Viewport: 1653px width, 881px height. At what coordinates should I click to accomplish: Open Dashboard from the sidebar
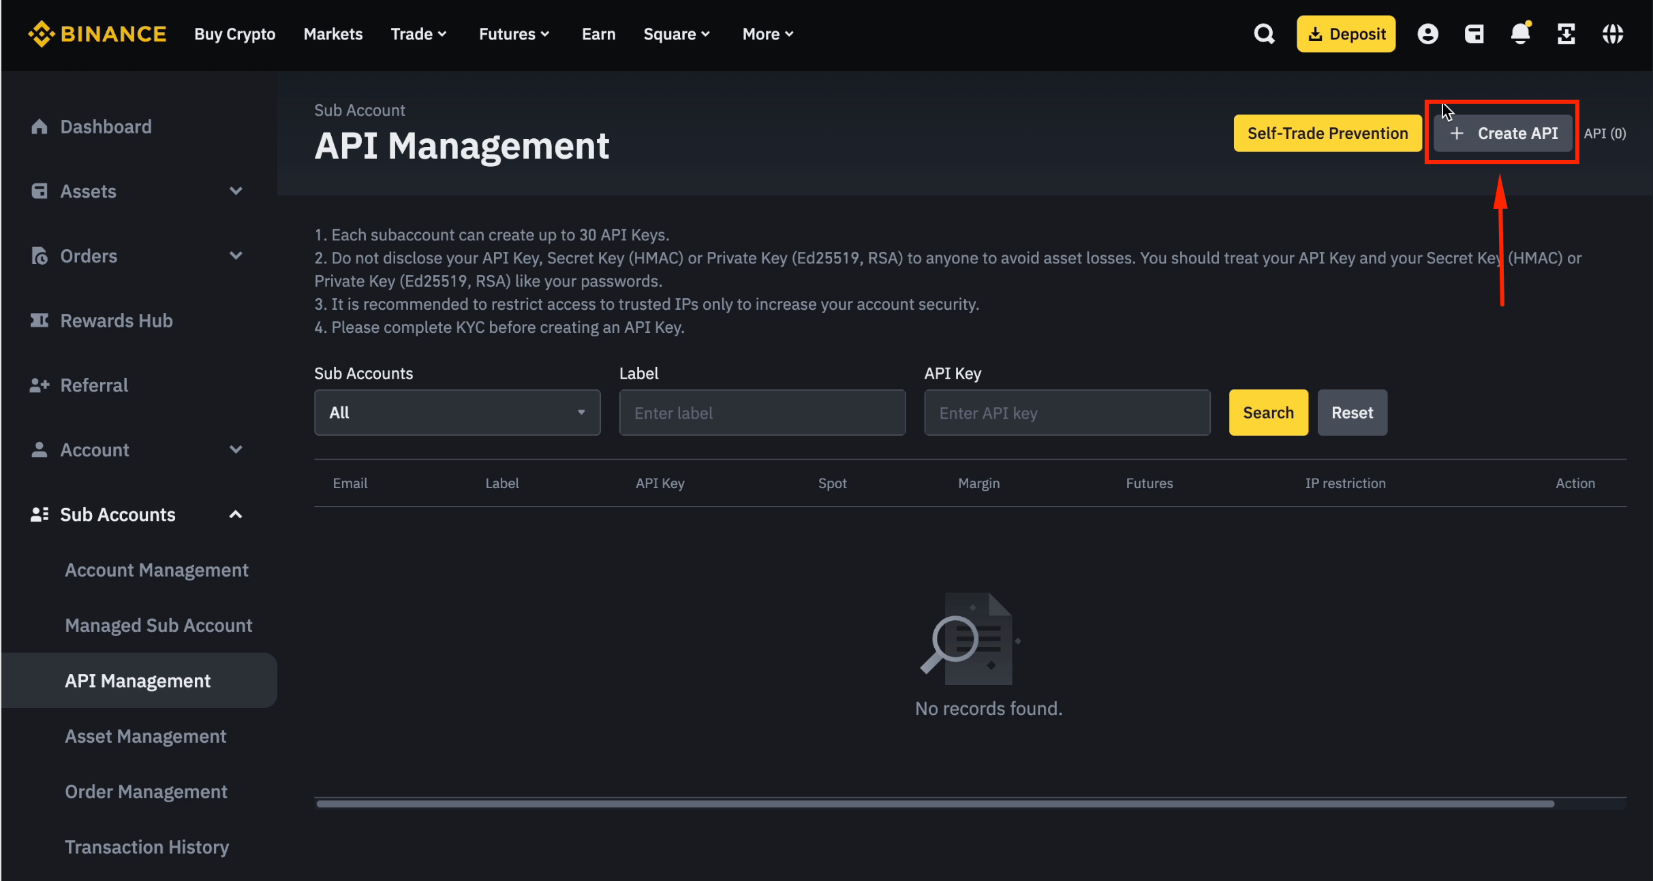coord(106,127)
